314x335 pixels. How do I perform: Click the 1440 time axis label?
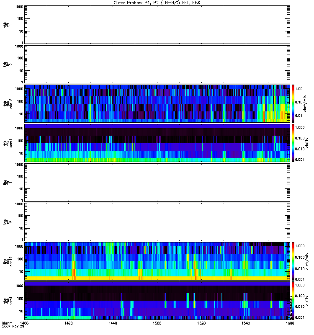click(x=113, y=324)
